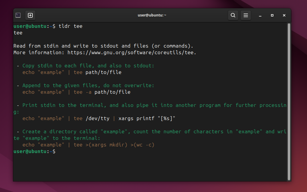Click the typed 'tldr tee' command

[71, 26]
